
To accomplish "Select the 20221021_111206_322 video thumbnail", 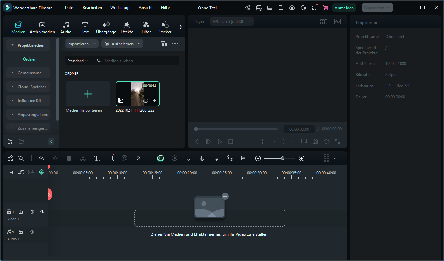I will pyautogui.click(x=137, y=93).
